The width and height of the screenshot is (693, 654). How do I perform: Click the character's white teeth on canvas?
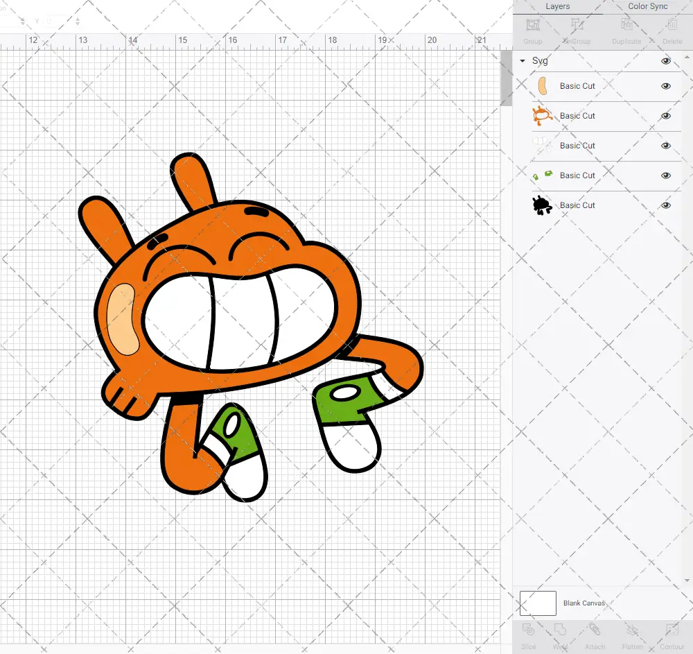tap(241, 318)
